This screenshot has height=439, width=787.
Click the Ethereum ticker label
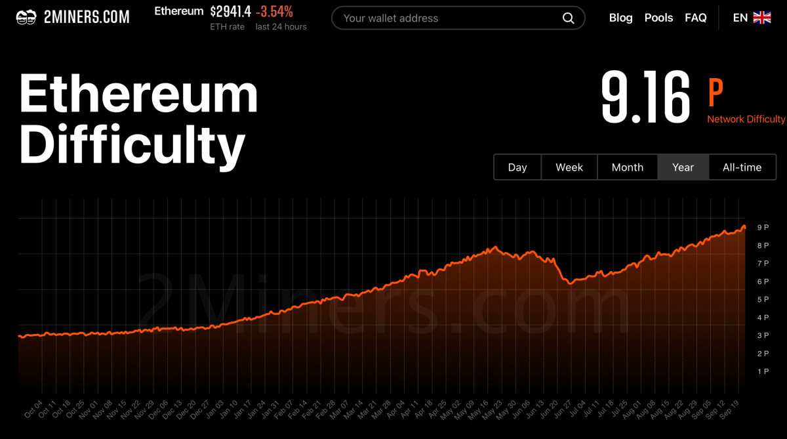(178, 10)
